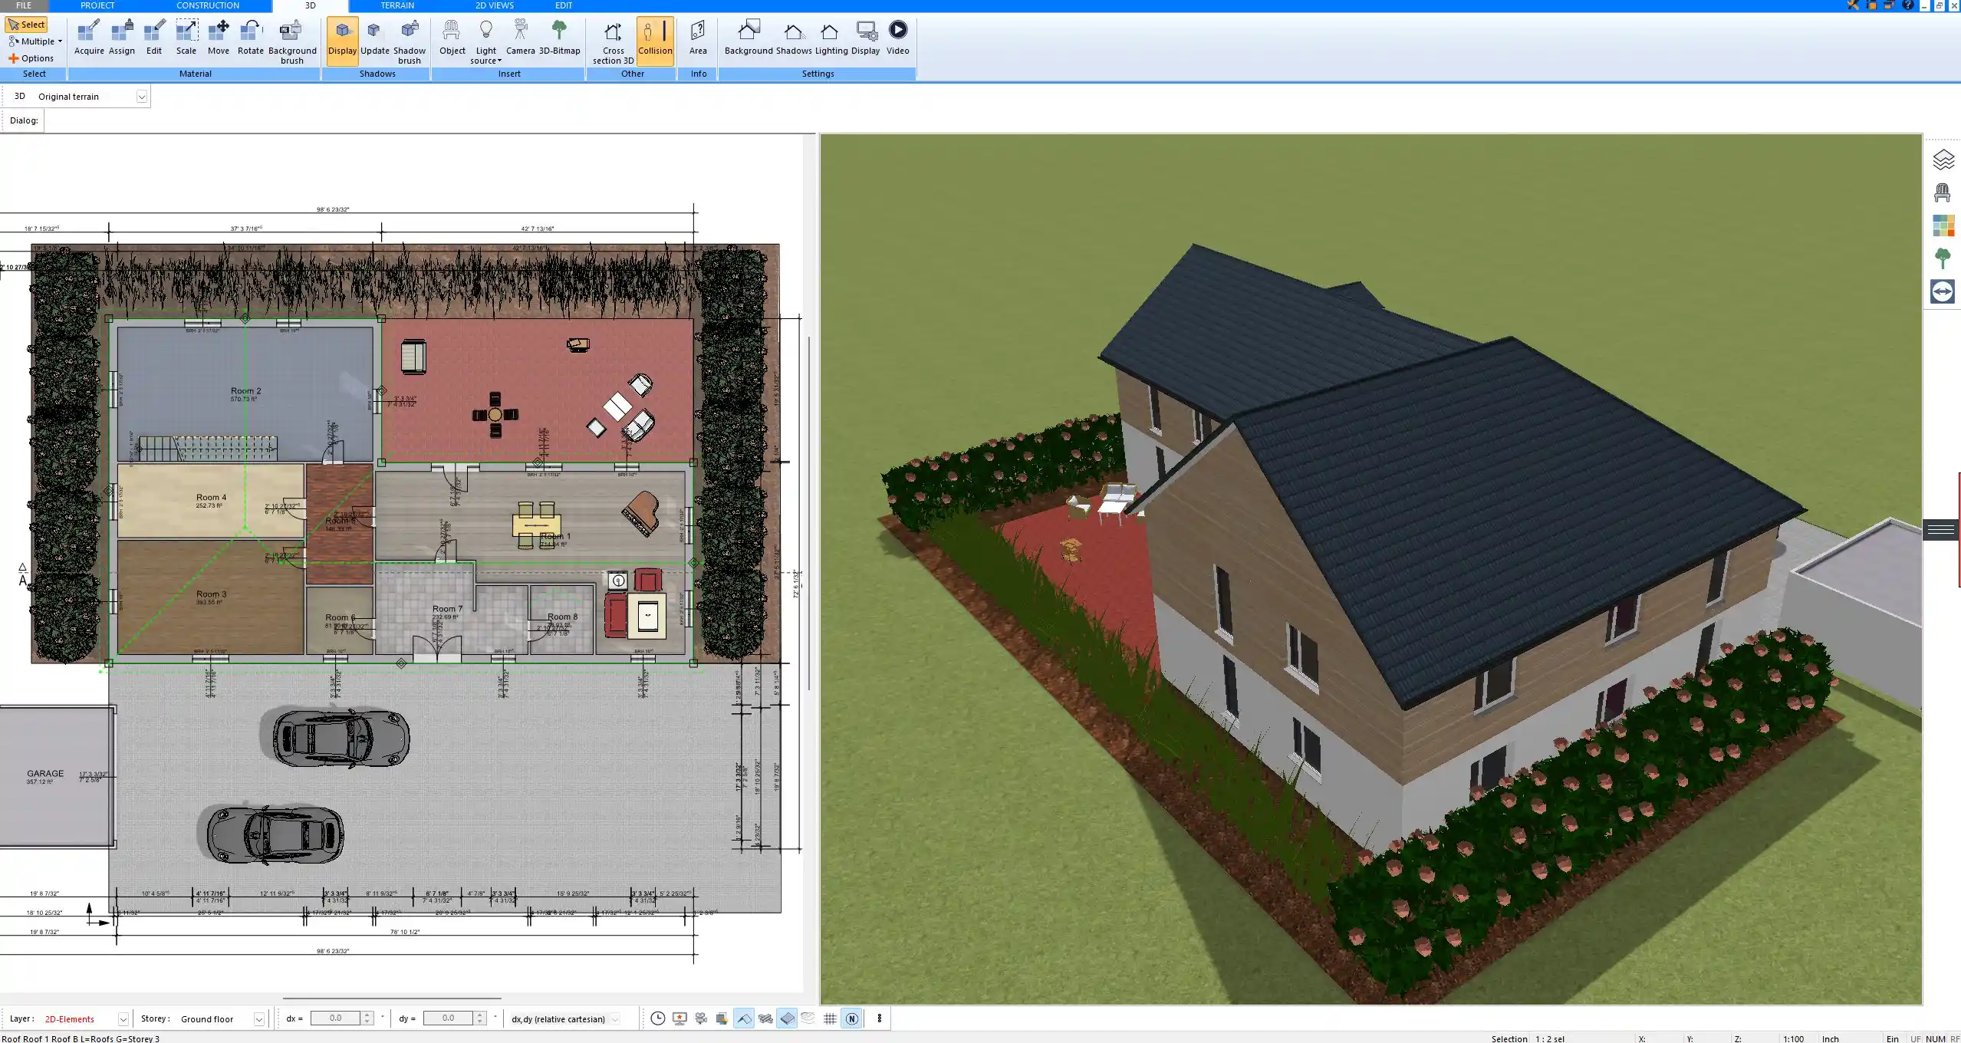The width and height of the screenshot is (1961, 1043).
Task: Choose the Assign material tool
Action: [x=121, y=38]
